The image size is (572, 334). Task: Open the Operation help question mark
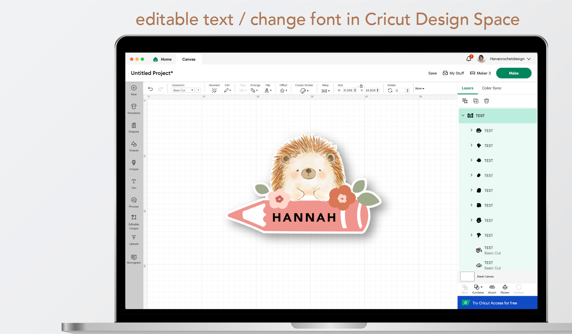[199, 90]
